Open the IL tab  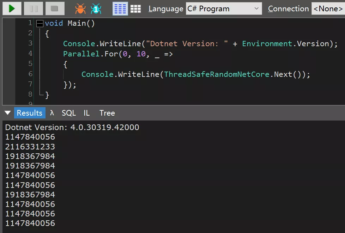87,113
